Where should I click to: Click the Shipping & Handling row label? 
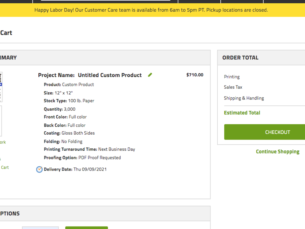tap(244, 98)
